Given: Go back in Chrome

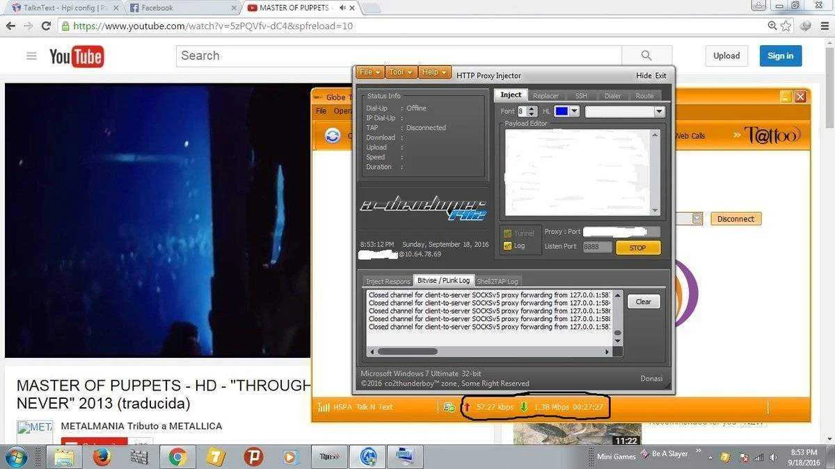Looking at the screenshot, I should [x=10, y=26].
